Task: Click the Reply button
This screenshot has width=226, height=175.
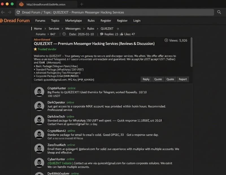Action: (x=146, y=79)
